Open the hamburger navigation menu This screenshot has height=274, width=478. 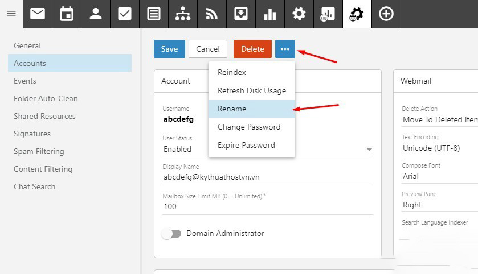coord(11,14)
